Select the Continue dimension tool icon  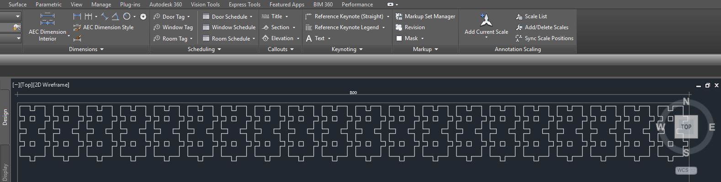click(x=88, y=16)
